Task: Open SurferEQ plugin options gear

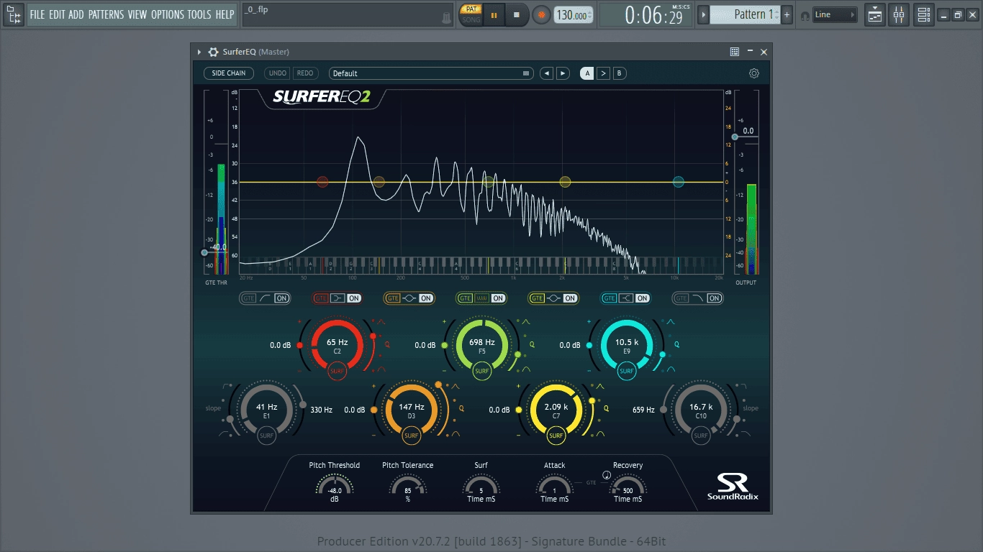Action: tap(213, 52)
